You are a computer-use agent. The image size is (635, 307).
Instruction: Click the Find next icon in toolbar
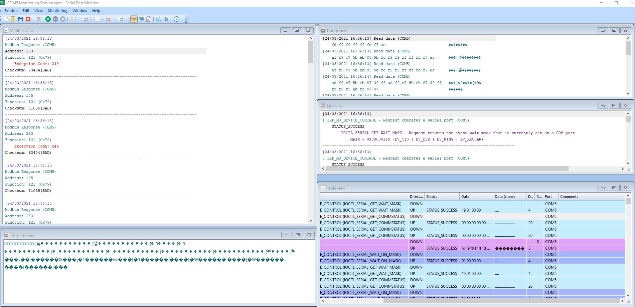(x=166, y=19)
